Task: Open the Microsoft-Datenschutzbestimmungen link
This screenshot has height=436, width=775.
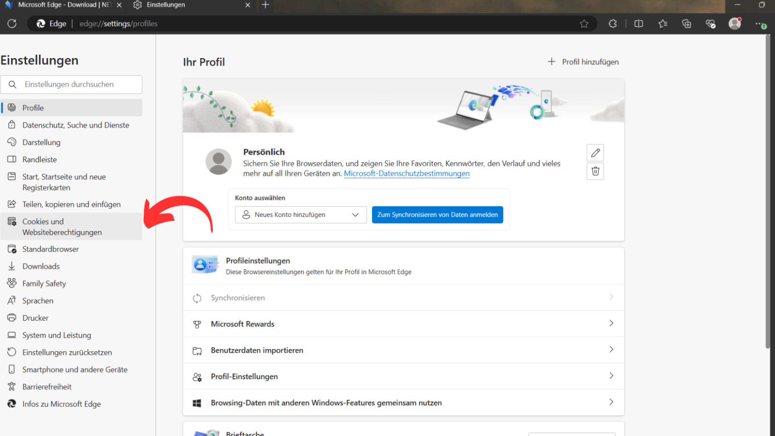Action: (x=406, y=173)
